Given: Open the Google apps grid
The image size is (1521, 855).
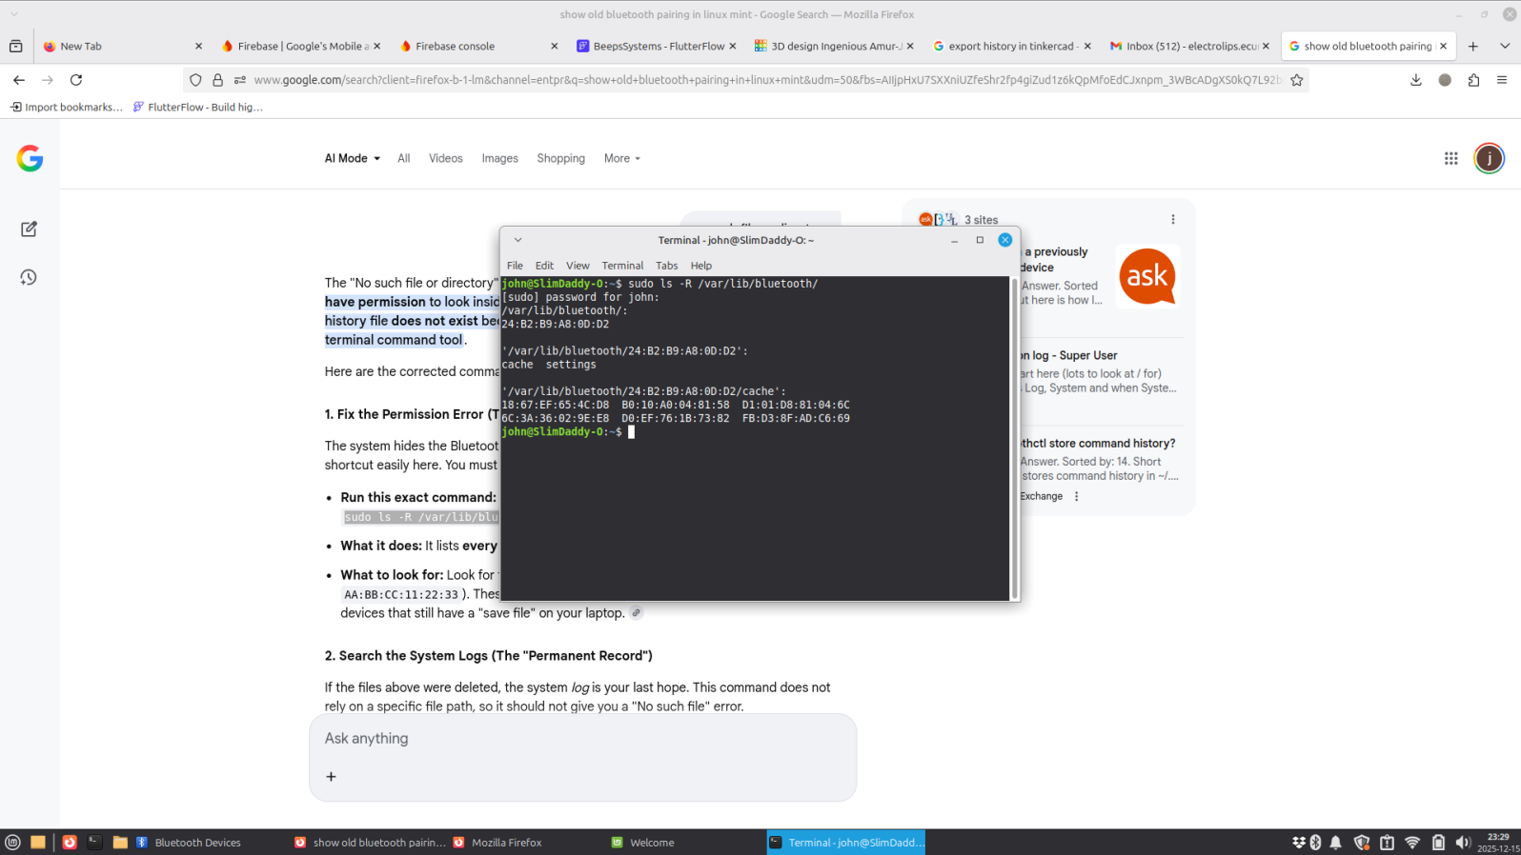Looking at the screenshot, I should pyautogui.click(x=1450, y=158).
